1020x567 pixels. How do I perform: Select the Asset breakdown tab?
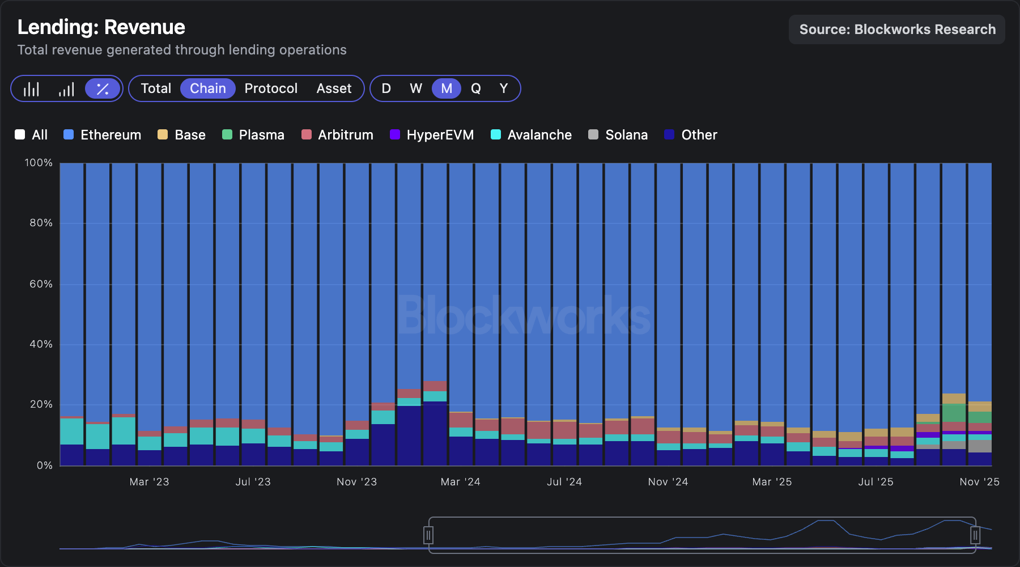pyautogui.click(x=334, y=88)
